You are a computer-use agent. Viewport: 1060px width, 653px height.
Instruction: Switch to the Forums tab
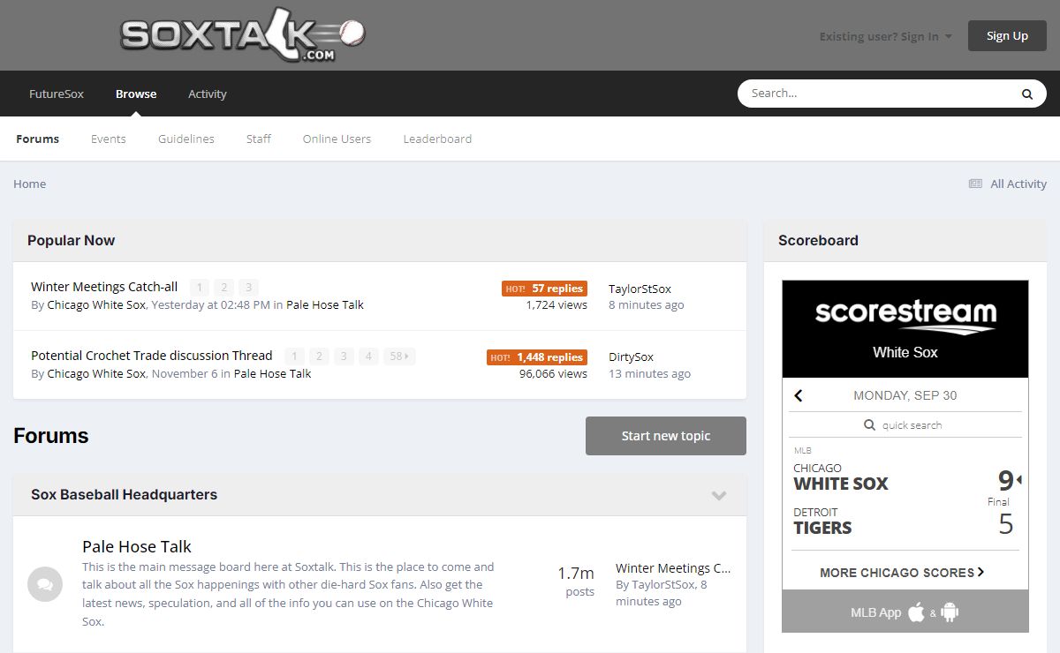(x=38, y=139)
